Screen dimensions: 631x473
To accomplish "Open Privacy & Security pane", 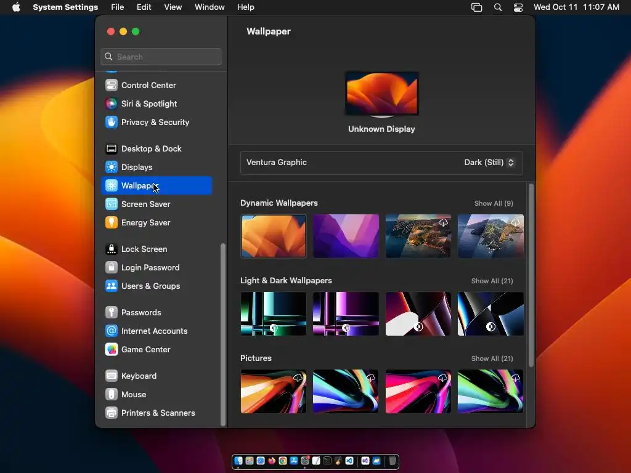I will pos(157,123).
